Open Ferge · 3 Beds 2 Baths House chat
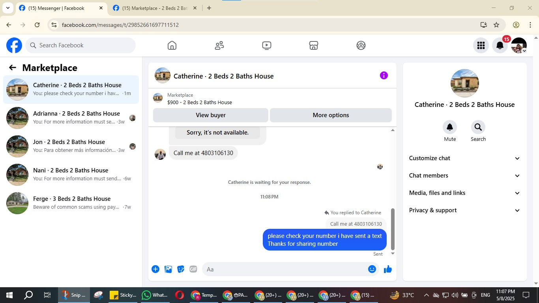 pyautogui.click(x=71, y=203)
